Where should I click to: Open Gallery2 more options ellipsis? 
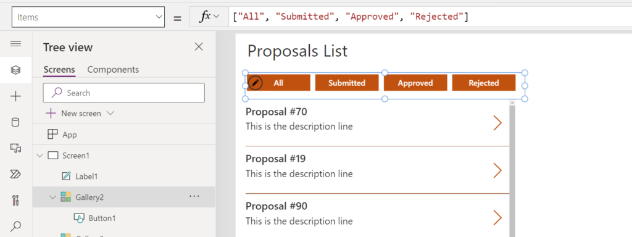(x=194, y=196)
